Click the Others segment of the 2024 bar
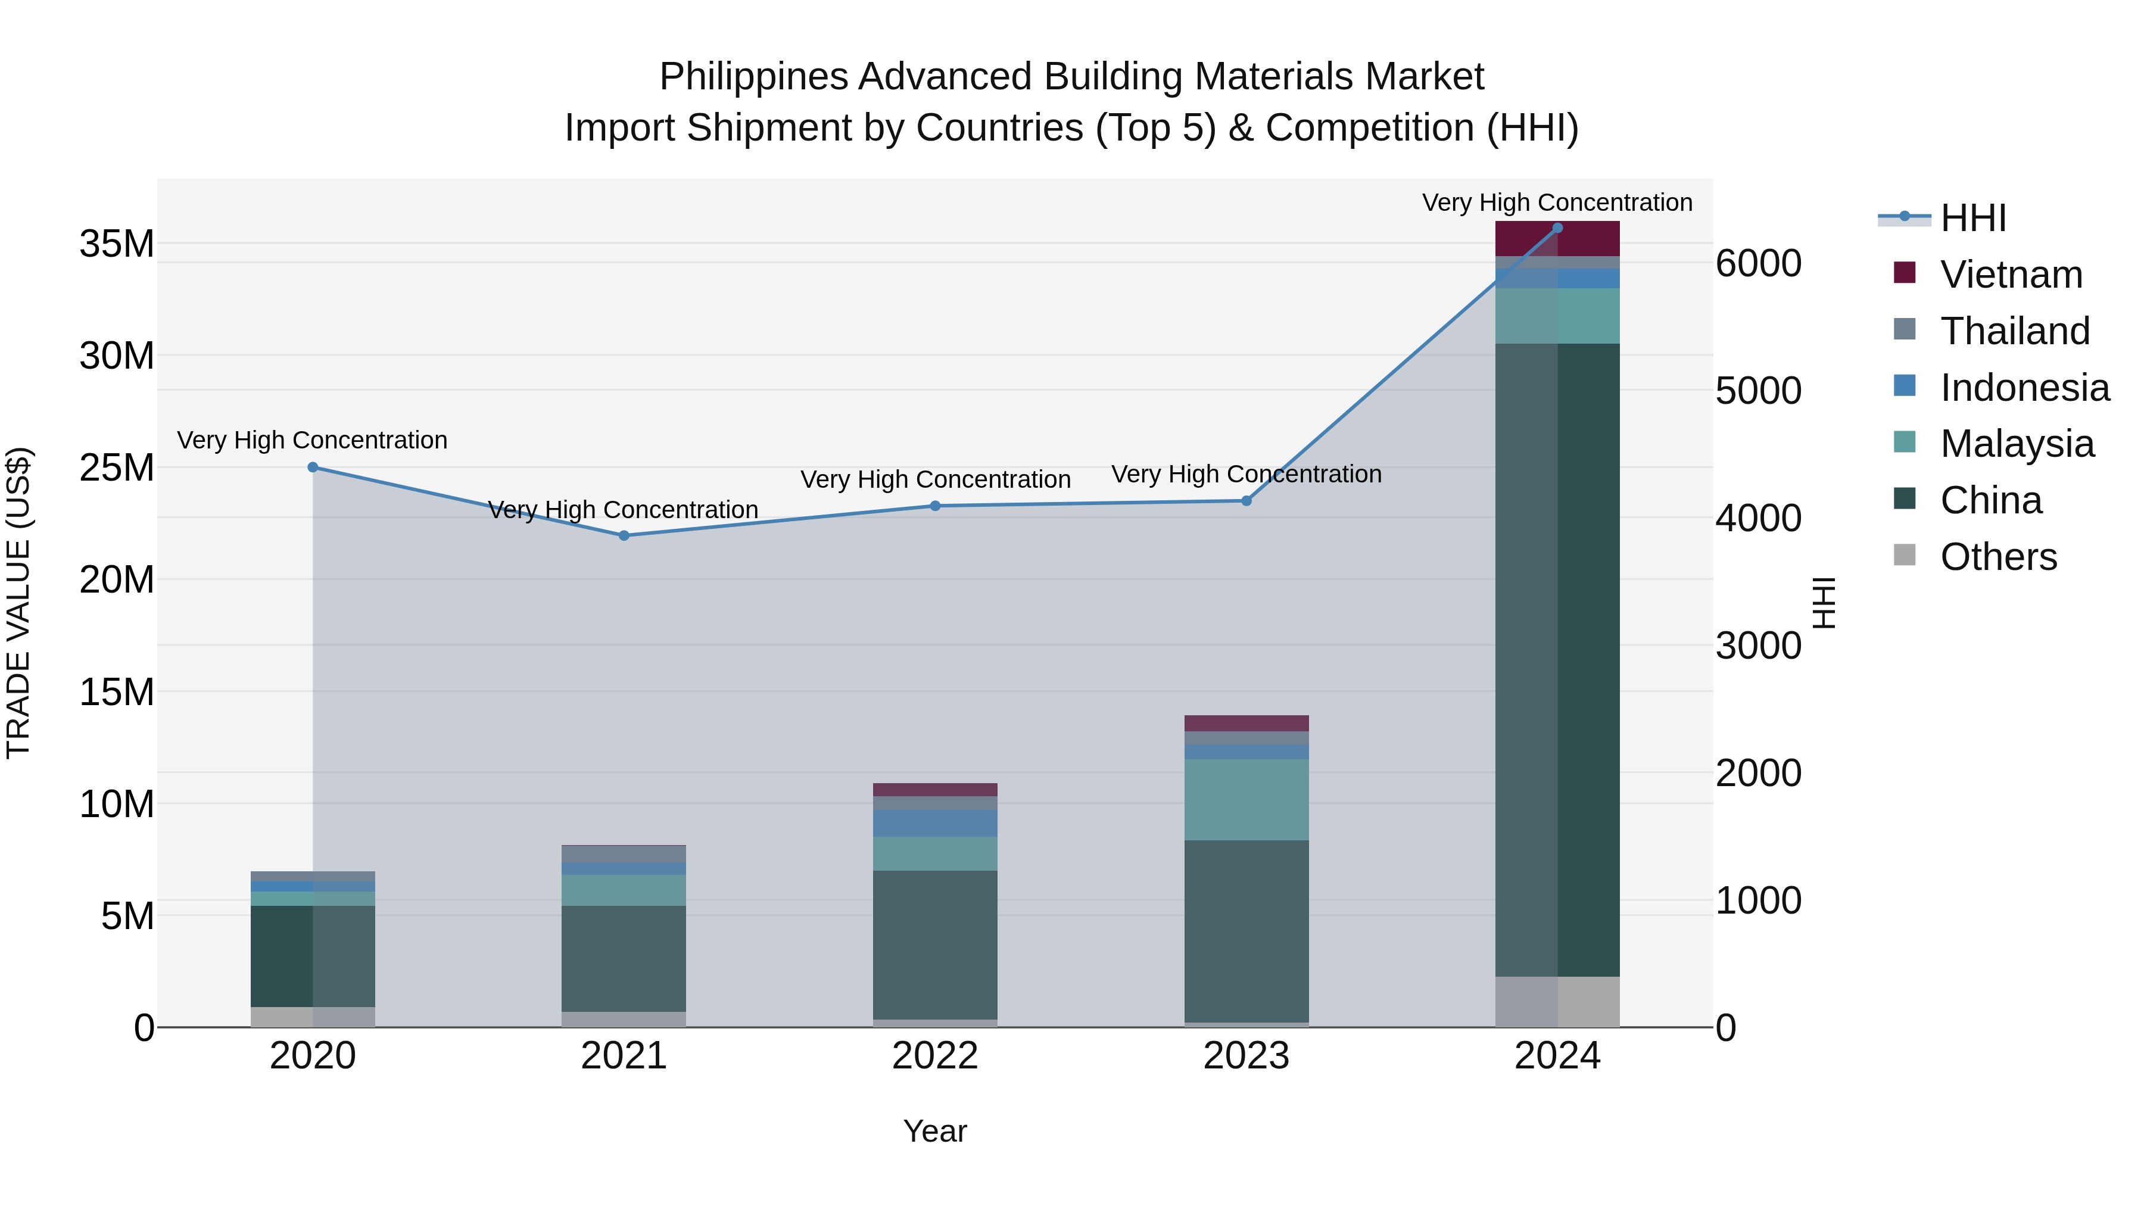The width and height of the screenshot is (2144, 1206). point(1557,1002)
